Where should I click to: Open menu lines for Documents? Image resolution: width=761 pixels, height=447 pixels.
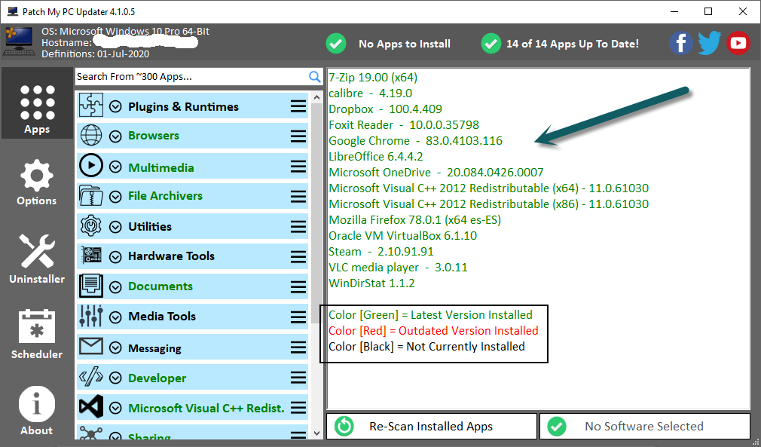(298, 287)
